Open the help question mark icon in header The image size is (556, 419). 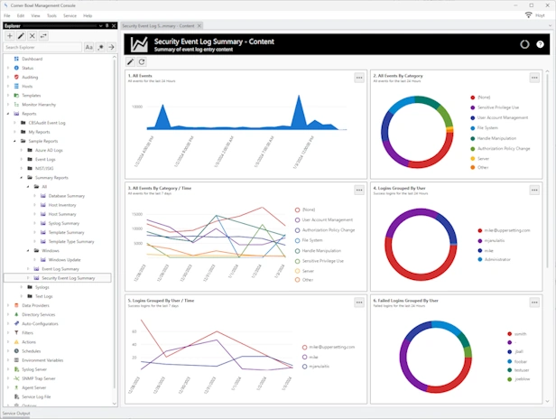coord(540,44)
